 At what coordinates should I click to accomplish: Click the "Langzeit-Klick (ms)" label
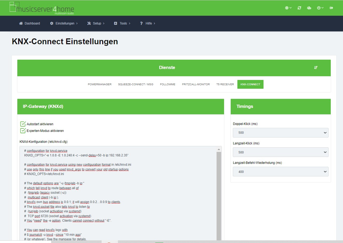point(246,143)
